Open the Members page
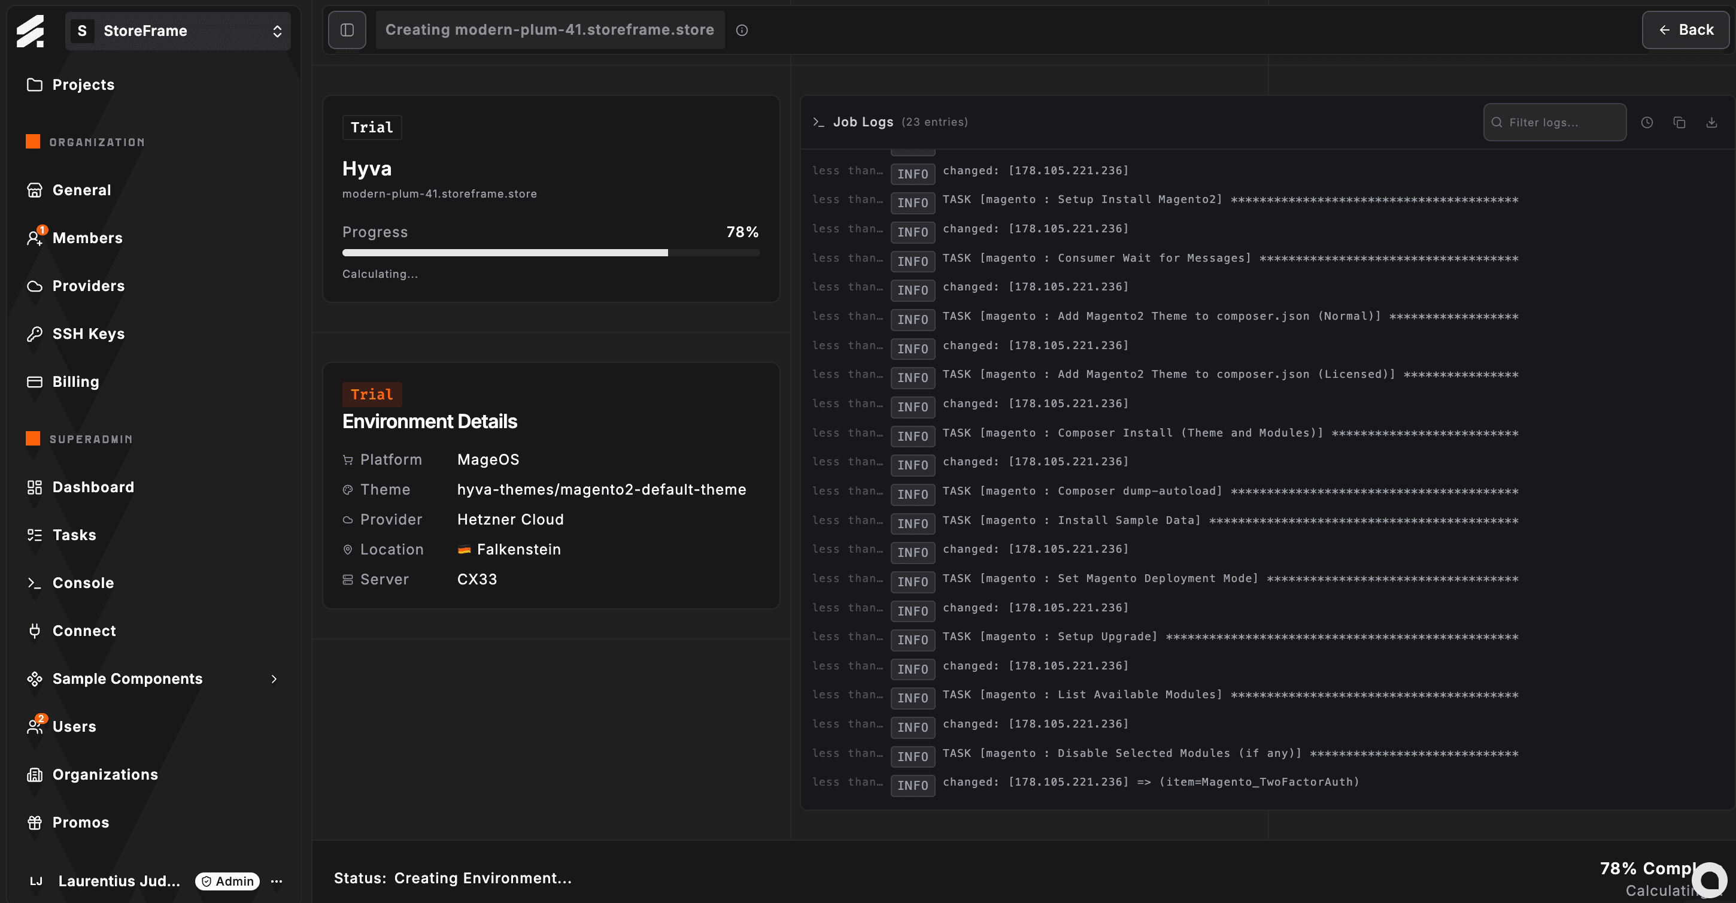This screenshot has width=1736, height=903. [87, 238]
